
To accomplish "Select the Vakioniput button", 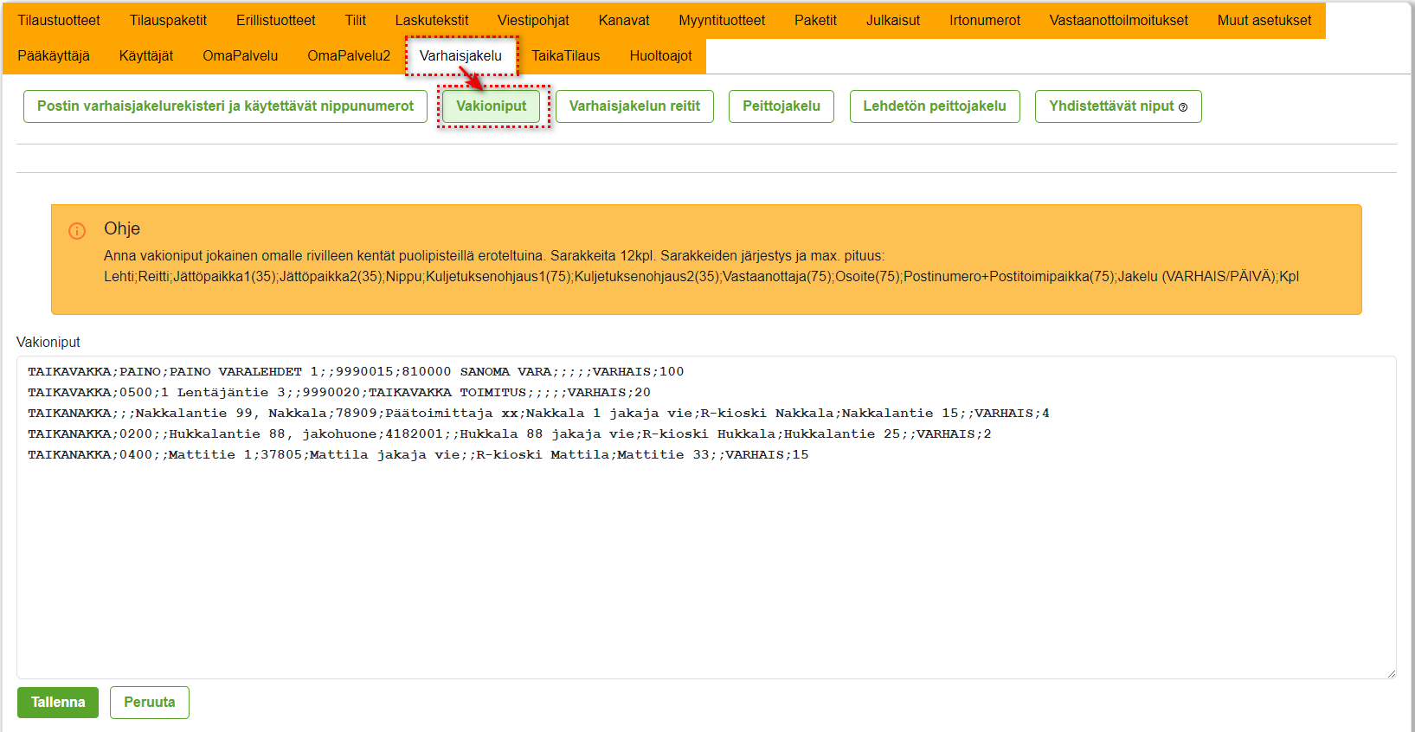I will 491,106.
